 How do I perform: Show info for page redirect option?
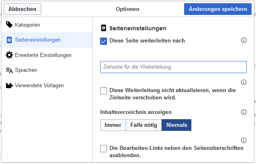243,40
